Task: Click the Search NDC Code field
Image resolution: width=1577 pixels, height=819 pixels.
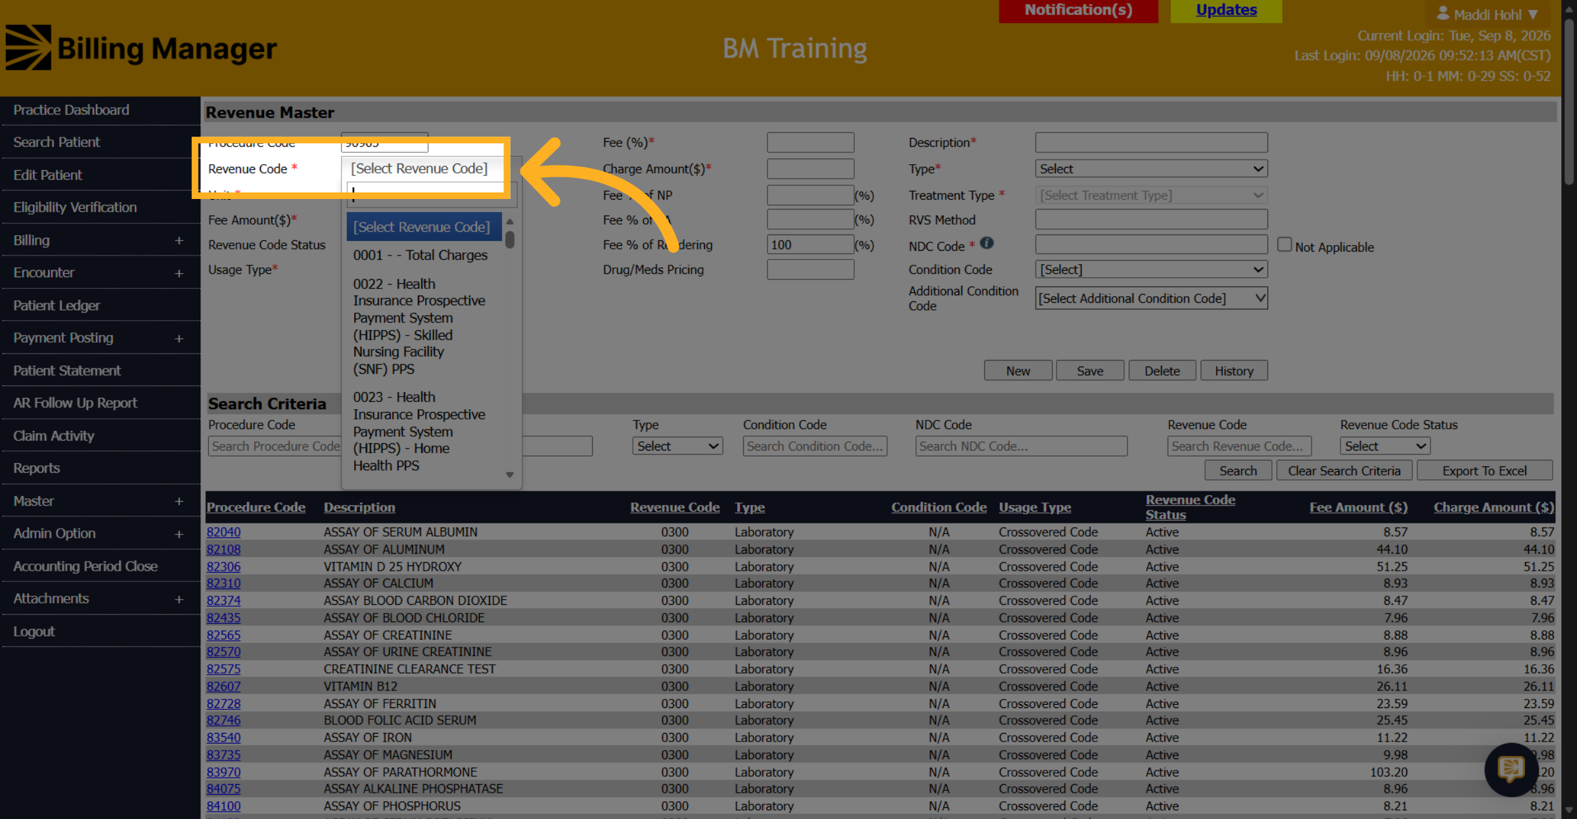Action: pos(1021,446)
